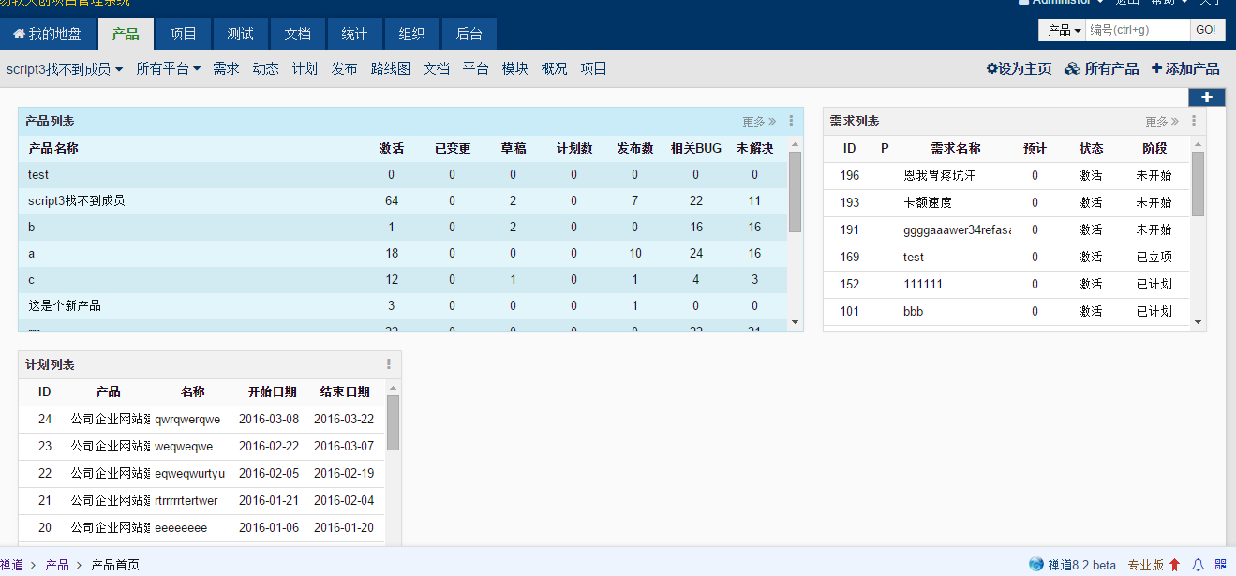Click 产品 breadcrumb link

point(57,565)
